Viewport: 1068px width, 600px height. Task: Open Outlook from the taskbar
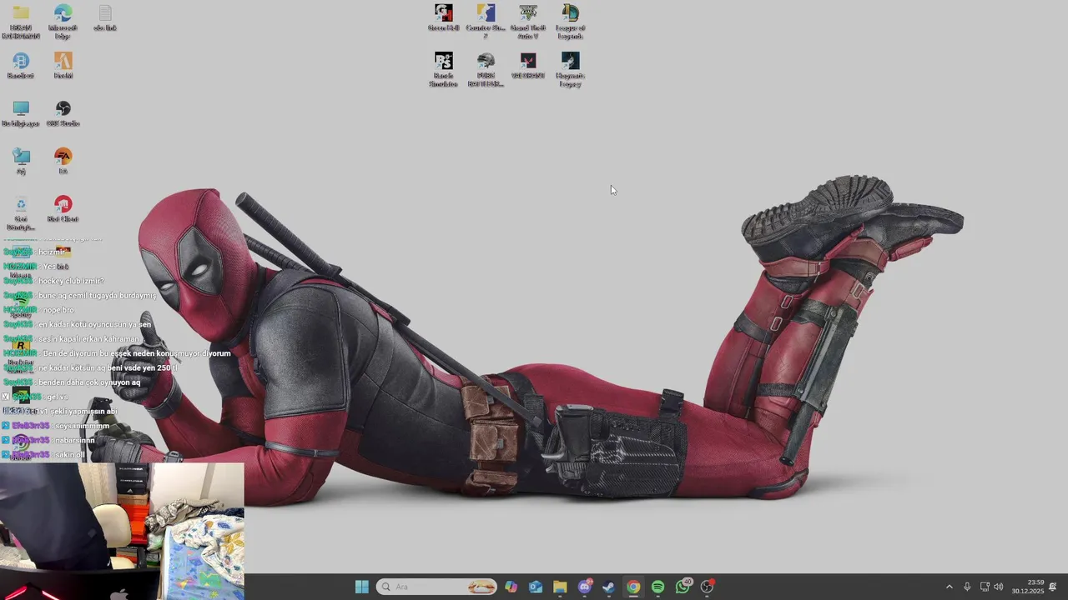536,587
